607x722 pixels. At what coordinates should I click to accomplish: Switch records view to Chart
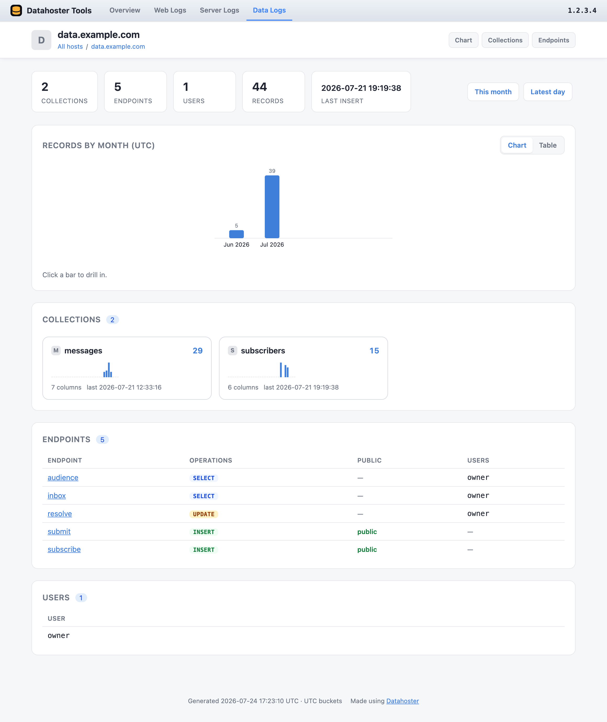point(517,145)
